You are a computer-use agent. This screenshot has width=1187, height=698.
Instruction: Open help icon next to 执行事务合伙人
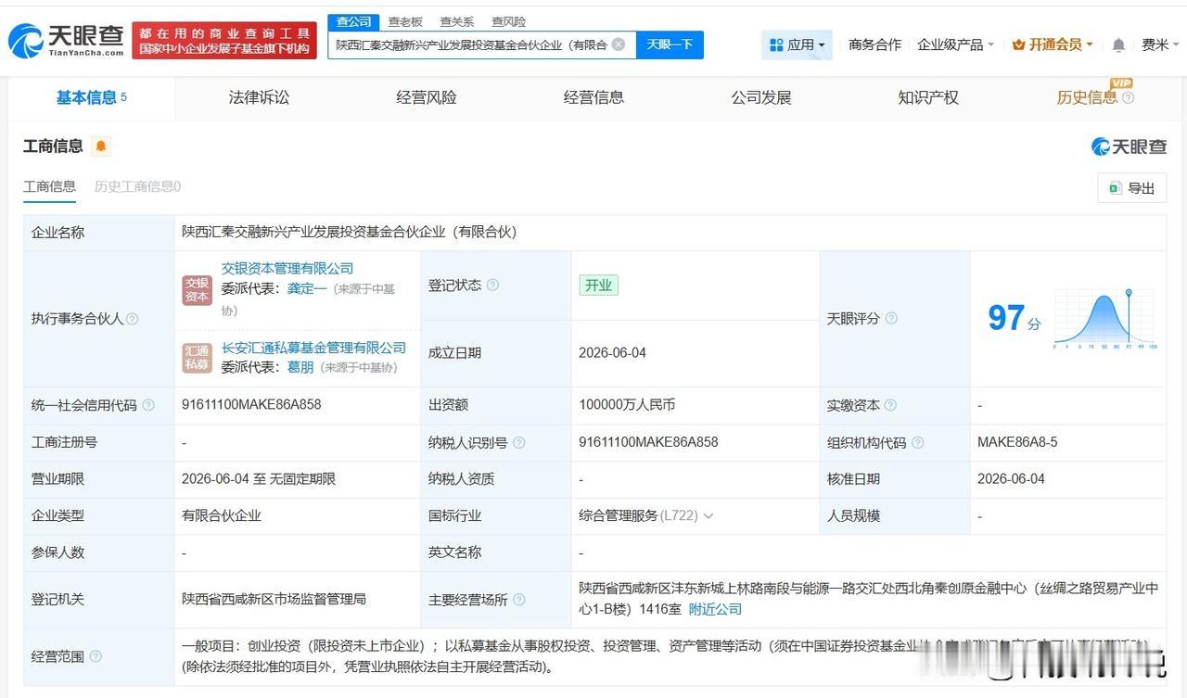coord(132,319)
